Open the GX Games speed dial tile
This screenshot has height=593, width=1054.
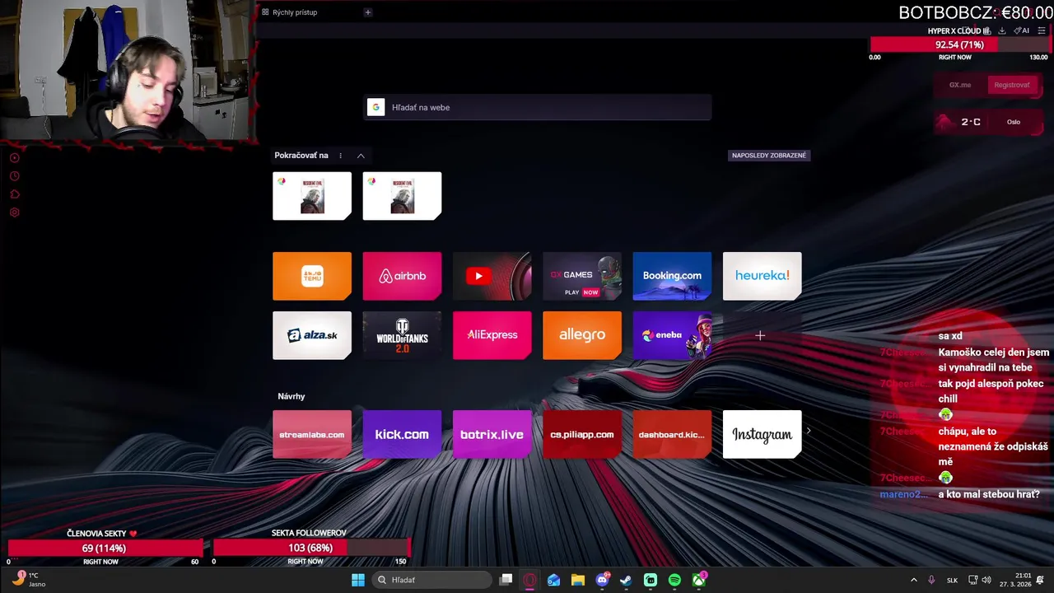(x=582, y=276)
